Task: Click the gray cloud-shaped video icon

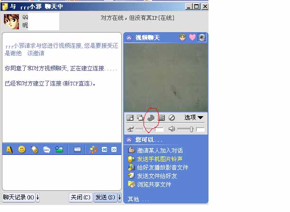Action: pos(151,118)
